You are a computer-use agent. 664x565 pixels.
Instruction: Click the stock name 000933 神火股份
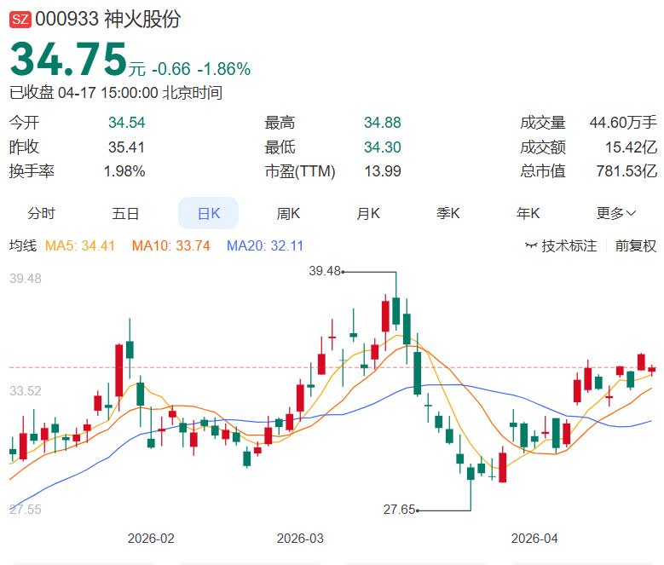[x=108, y=20]
